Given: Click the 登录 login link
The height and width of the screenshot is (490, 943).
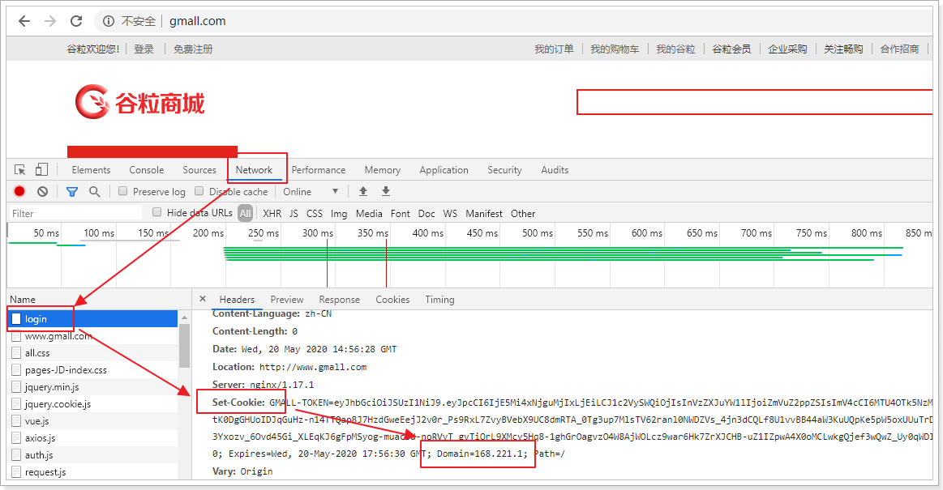Looking at the screenshot, I should pyautogui.click(x=144, y=49).
